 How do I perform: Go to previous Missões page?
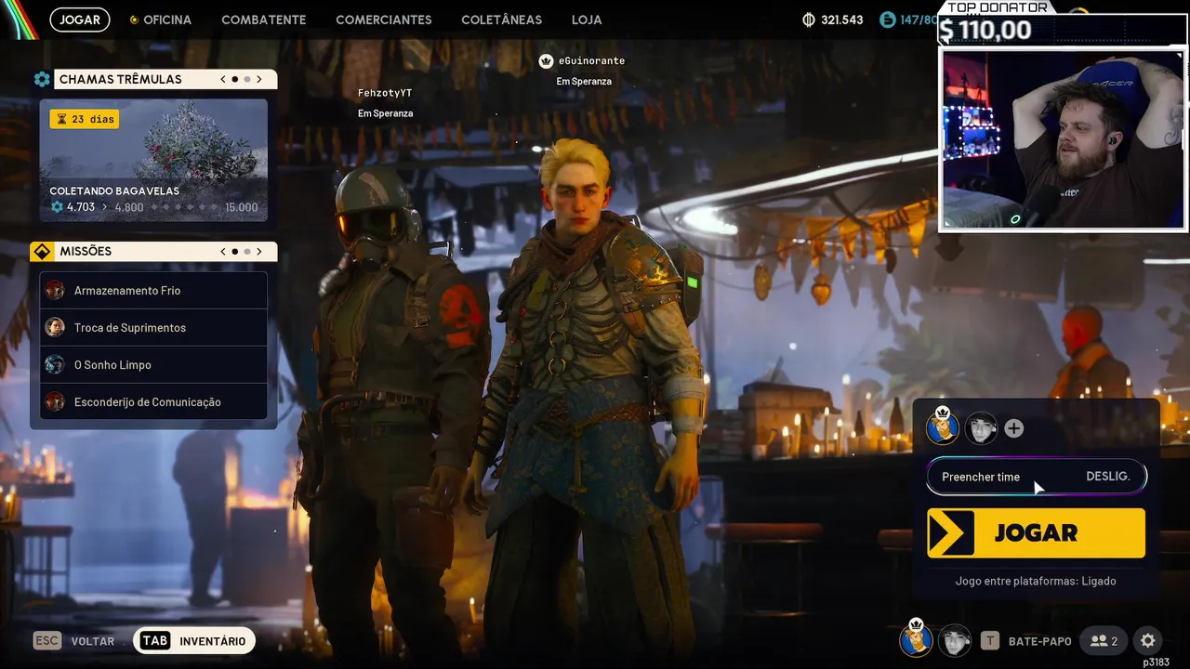tap(223, 251)
